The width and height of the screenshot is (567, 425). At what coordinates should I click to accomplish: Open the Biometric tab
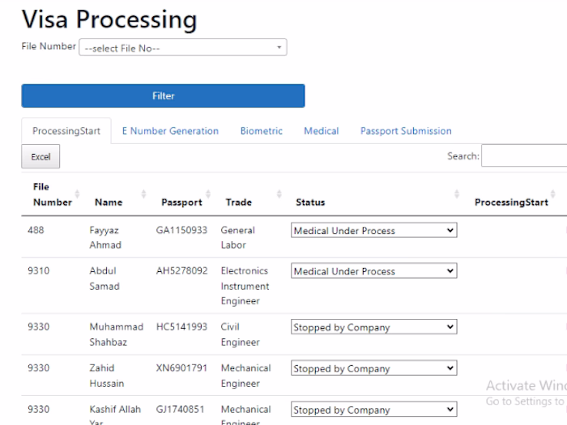pos(262,131)
